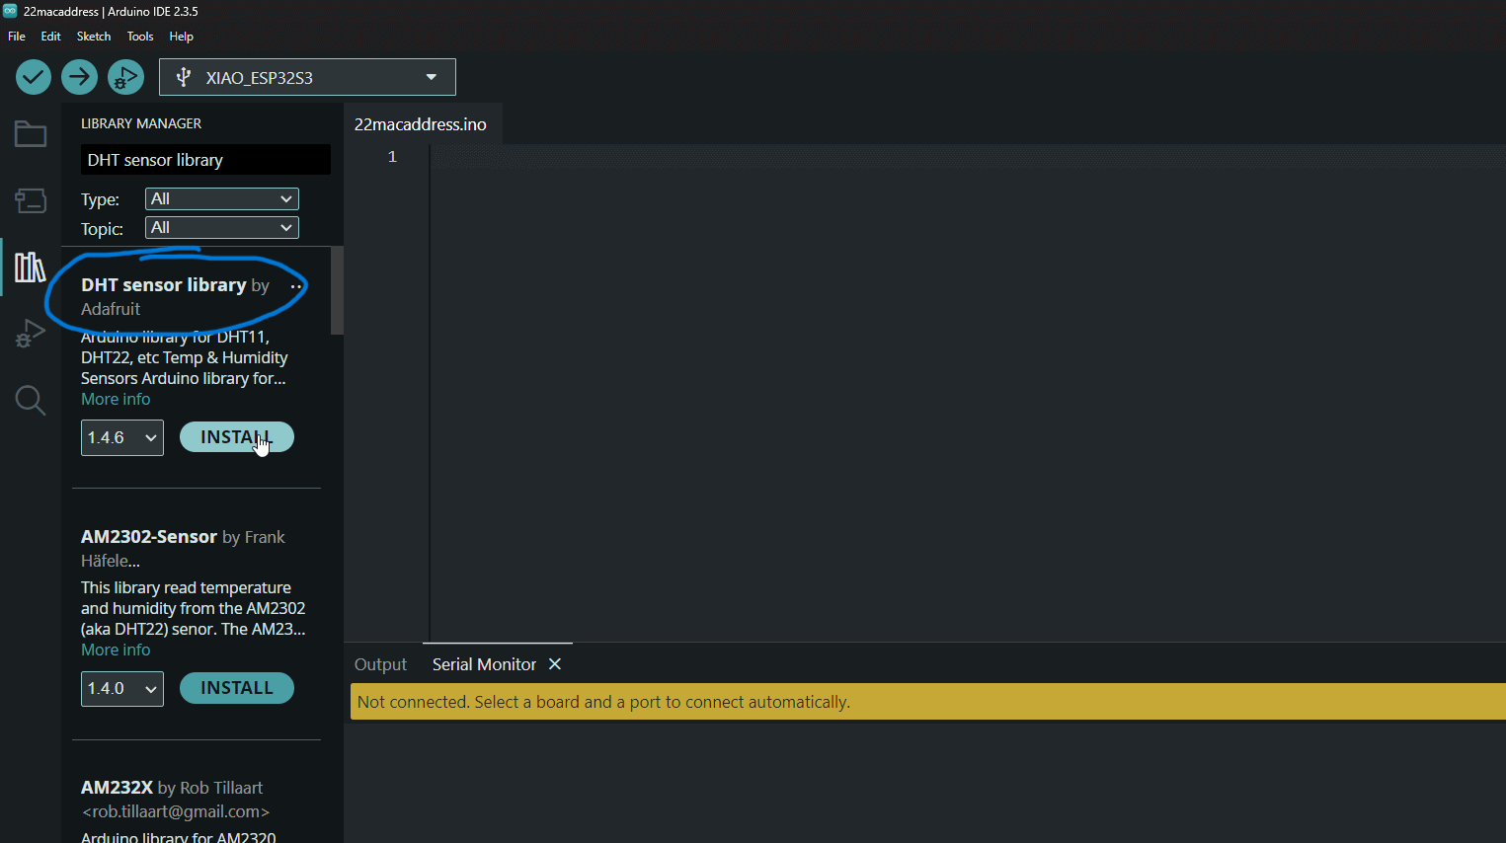This screenshot has width=1506, height=843.
Task: Click the AM232X library title
Action: (x=117, y=787)
